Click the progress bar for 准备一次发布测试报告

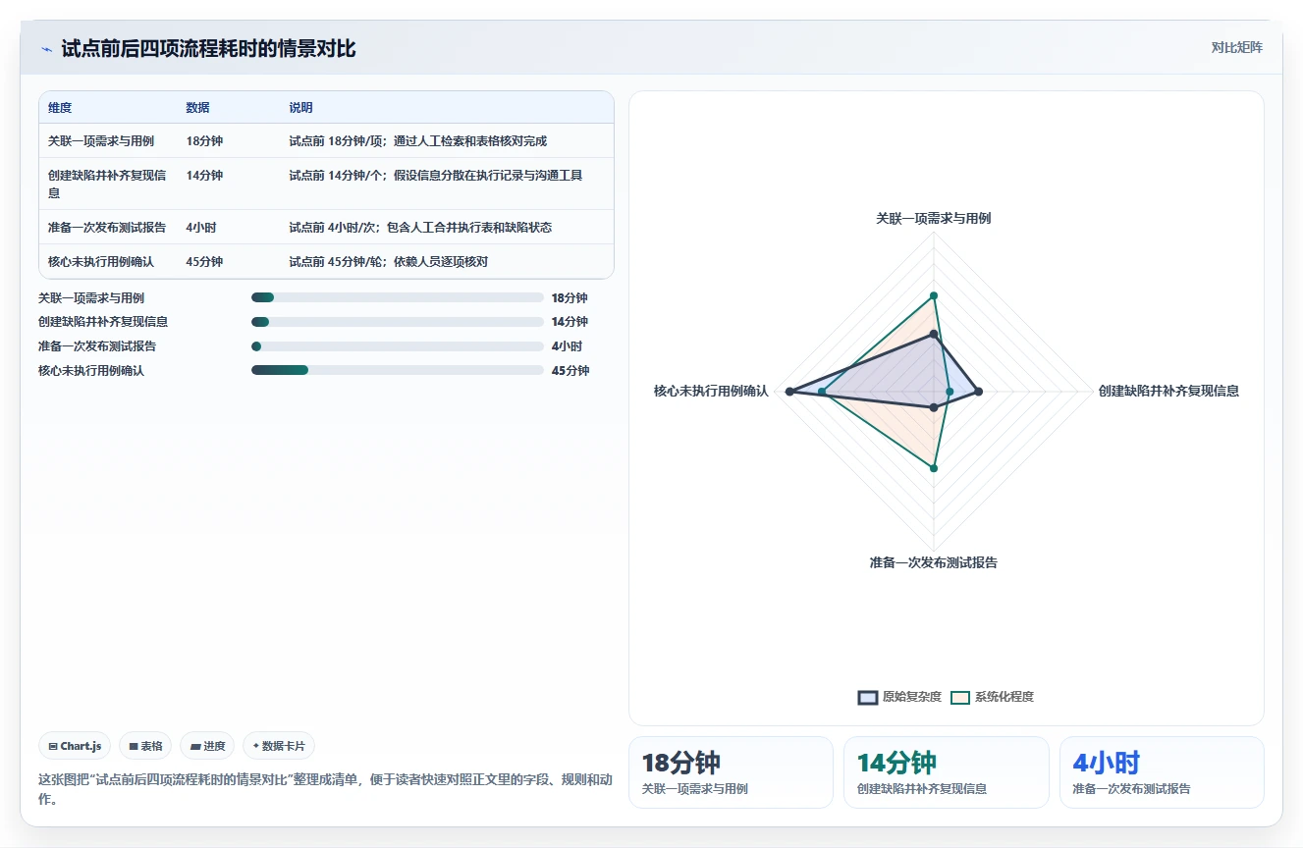click(398, 346)
